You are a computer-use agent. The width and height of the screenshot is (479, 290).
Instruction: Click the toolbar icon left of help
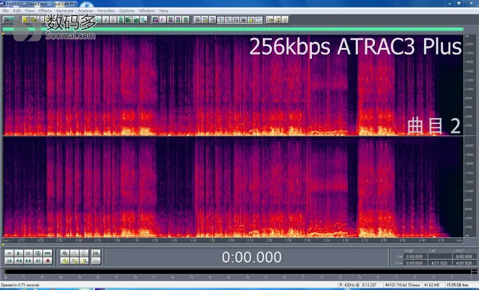point(277,20)
